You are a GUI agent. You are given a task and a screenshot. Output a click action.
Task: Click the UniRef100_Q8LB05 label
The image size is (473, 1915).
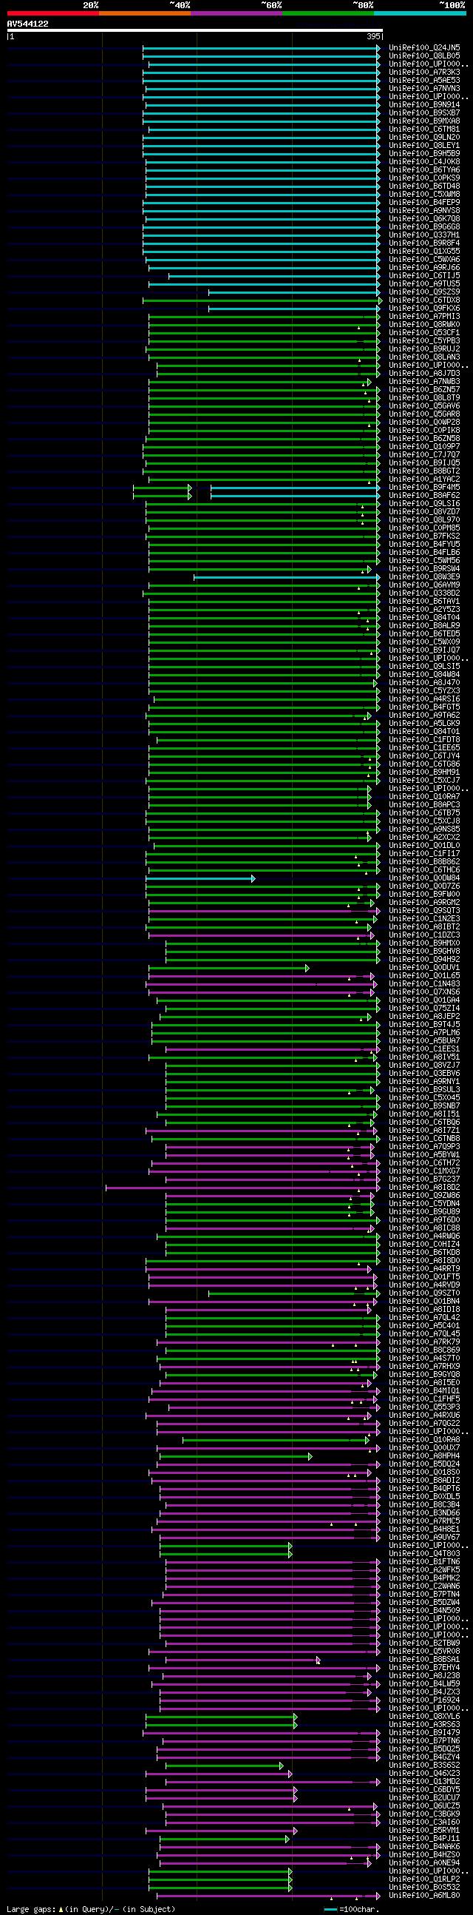tap(424, 55)
